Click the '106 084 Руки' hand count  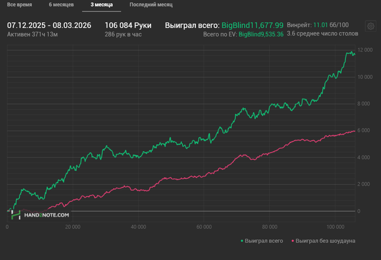(x=128, y=25)
